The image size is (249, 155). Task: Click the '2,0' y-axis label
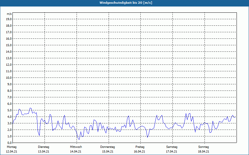pos(9,130)
